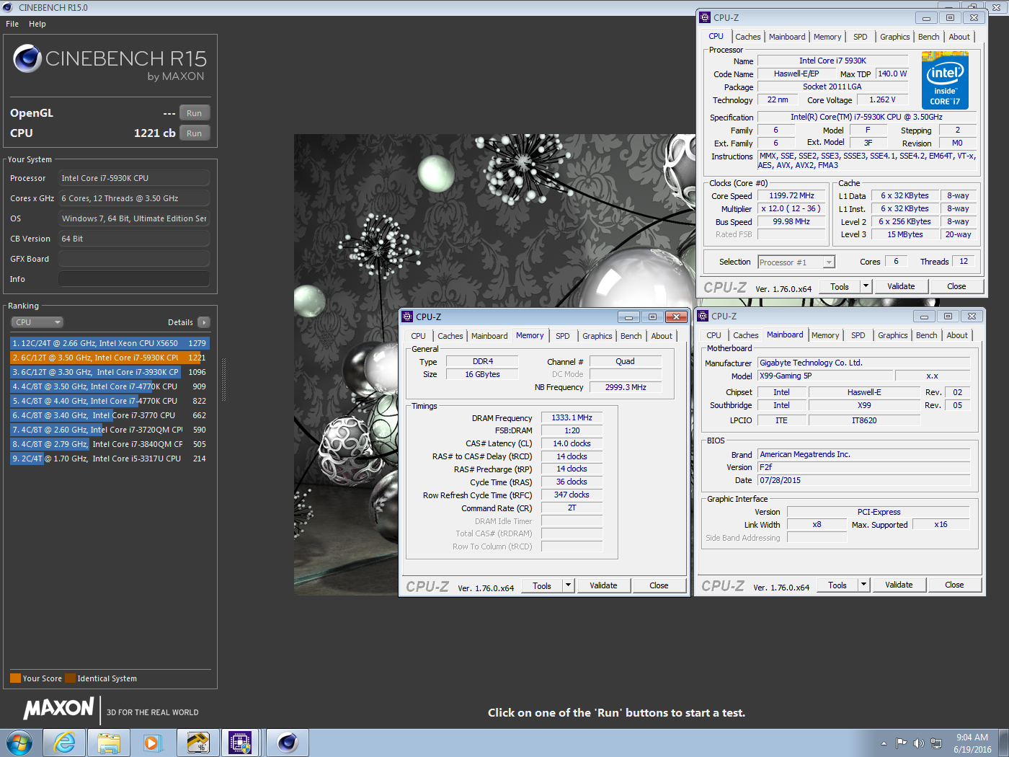This screenshot has height=757, width=1009.
Task: Click motherboard model X99-Gaming 5P
Action: point(824,376)
